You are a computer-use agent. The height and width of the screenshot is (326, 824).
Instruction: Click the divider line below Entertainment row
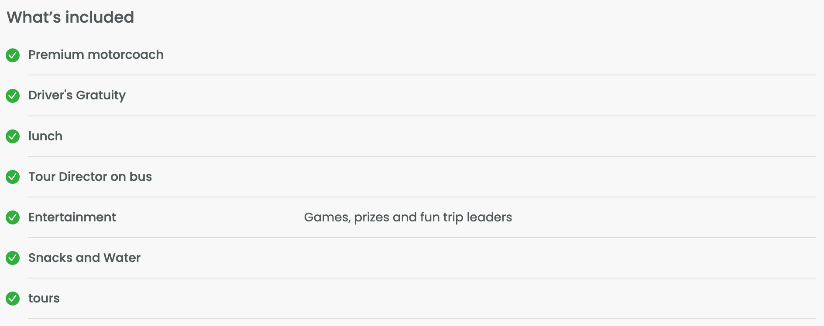[x=422, y=238]
